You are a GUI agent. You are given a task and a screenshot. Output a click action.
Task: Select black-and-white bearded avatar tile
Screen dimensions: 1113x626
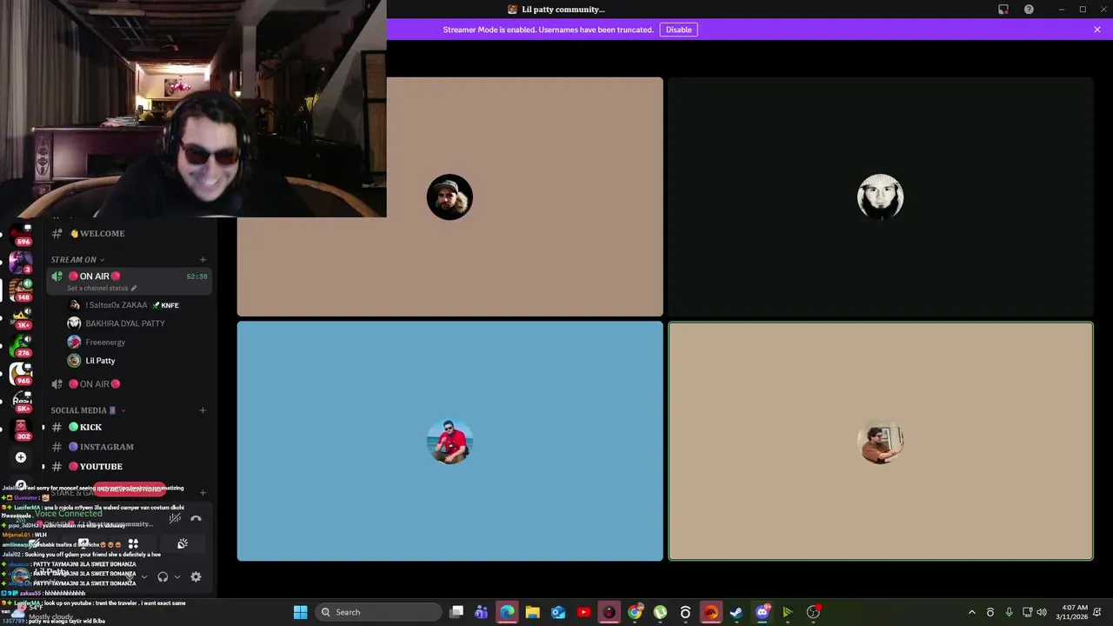pos(880,196)
